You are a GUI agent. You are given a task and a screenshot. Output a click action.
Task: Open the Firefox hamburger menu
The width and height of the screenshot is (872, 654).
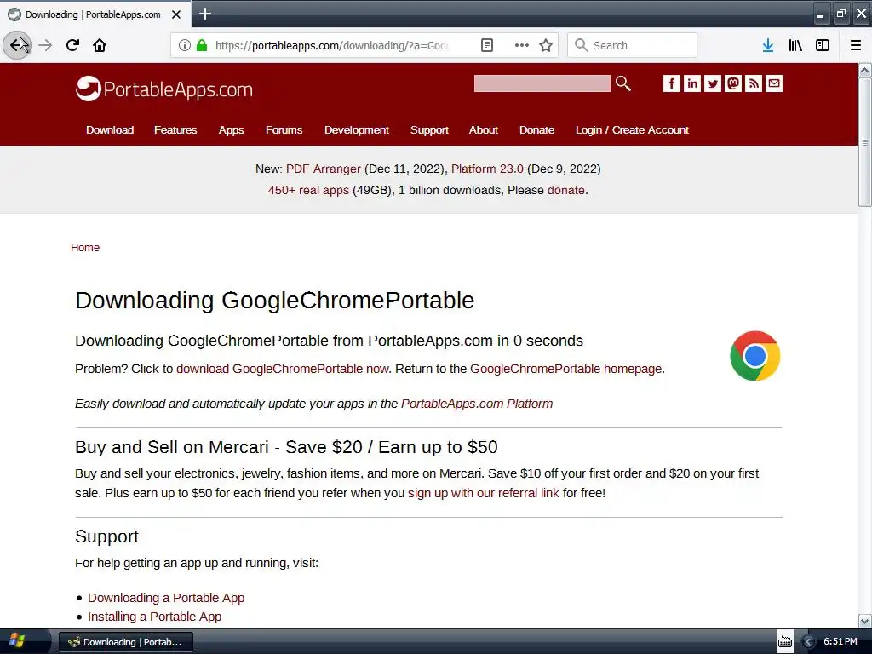tap(856, 45)
